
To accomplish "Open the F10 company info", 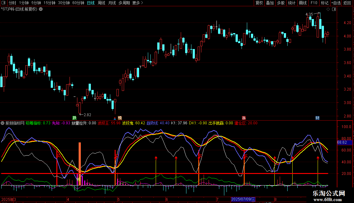I will (x=314, y=3).
